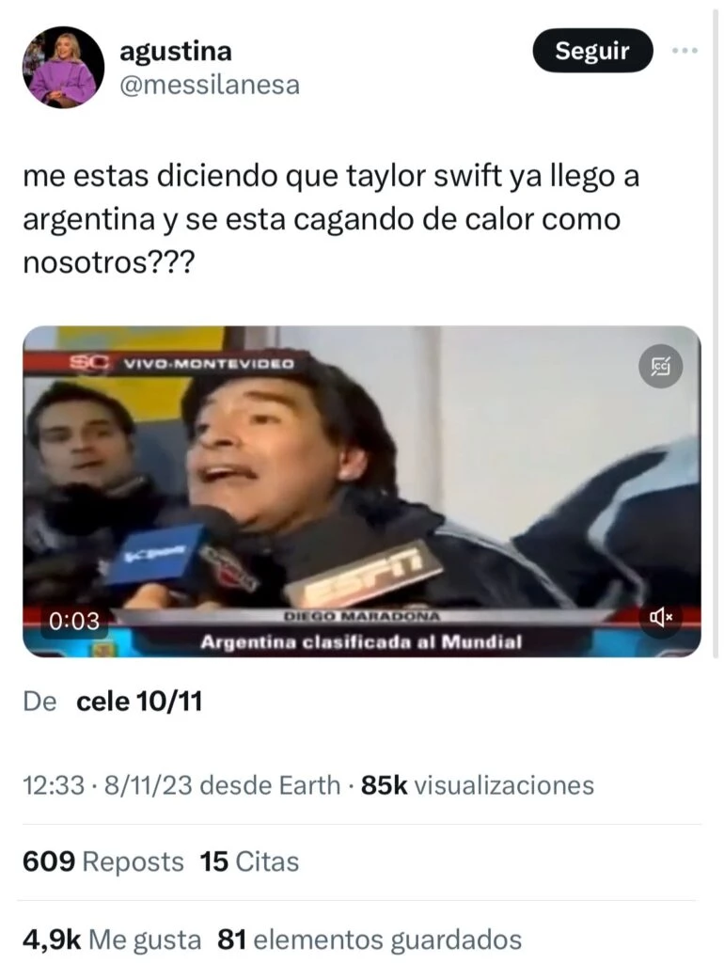Open the agustina display name
724x963 pixels.
(x=176, y=52)
